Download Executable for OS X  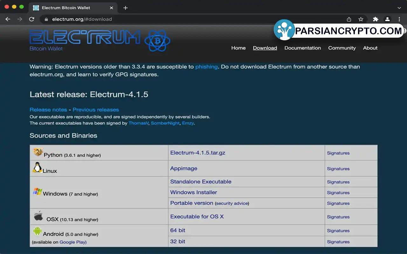(197, 217)
